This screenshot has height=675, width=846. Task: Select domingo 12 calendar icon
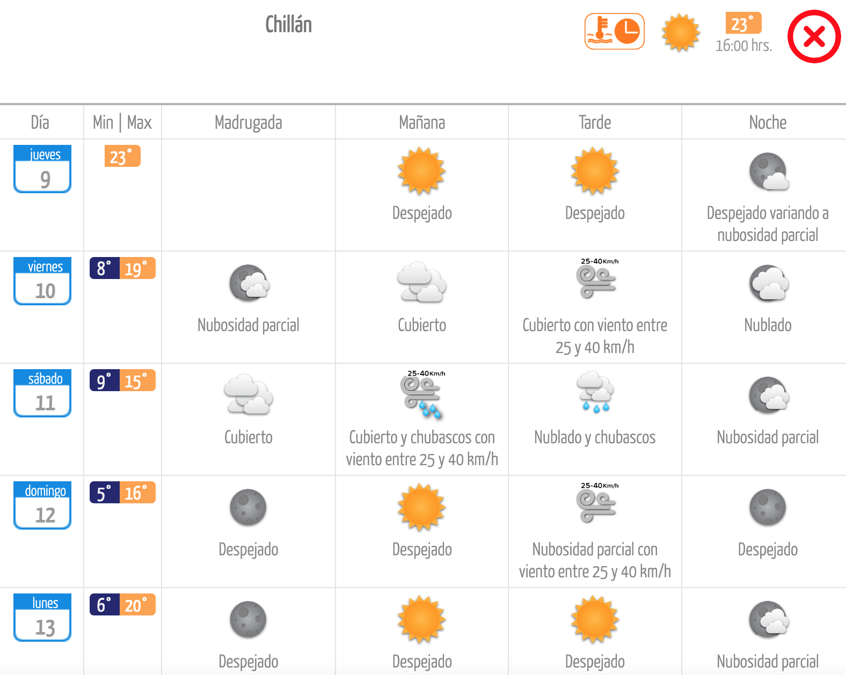42,505
